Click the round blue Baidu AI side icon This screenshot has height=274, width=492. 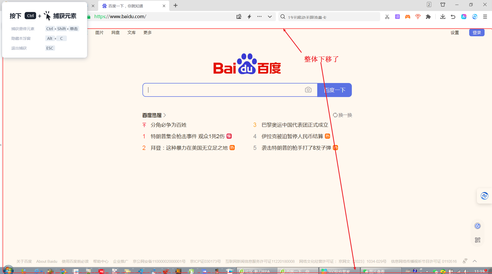[477, 226]
